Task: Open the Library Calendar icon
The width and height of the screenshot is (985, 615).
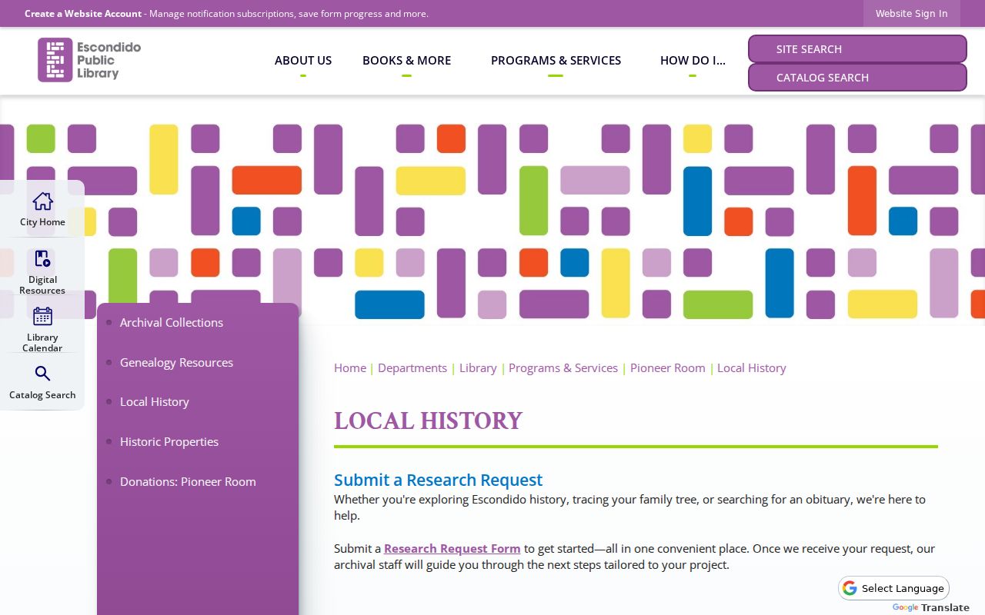Action: pos(42,316)
